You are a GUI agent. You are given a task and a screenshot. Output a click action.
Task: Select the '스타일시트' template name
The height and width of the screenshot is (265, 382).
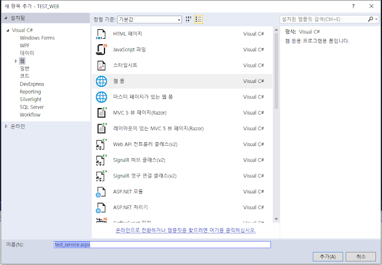tap(125, 65)
